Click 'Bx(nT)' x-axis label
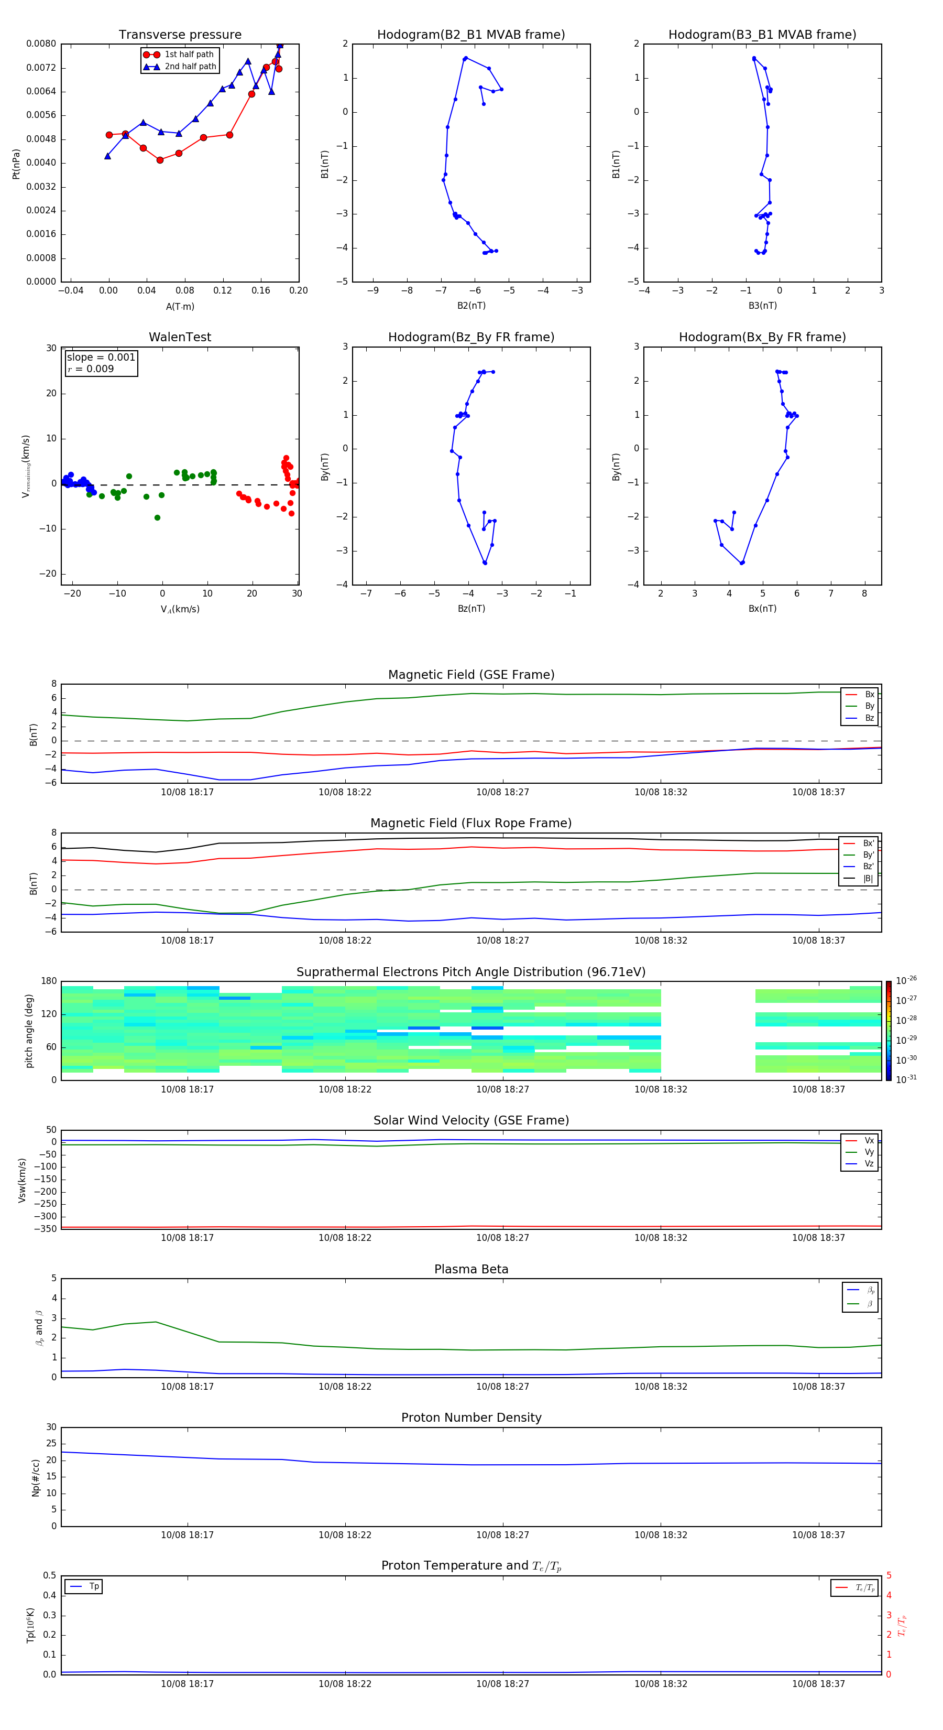 [762, 609]
